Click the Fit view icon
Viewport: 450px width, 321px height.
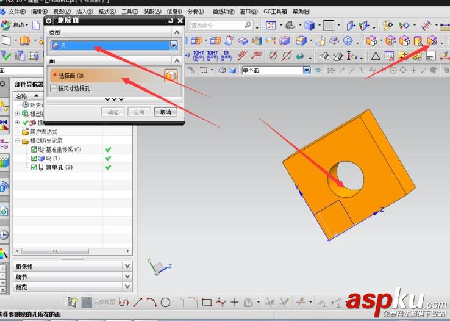[x=271, y=26]
